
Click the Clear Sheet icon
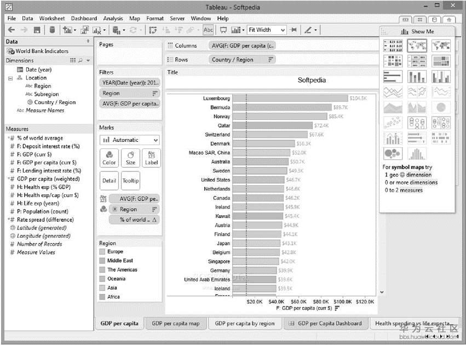click(96, 30)
